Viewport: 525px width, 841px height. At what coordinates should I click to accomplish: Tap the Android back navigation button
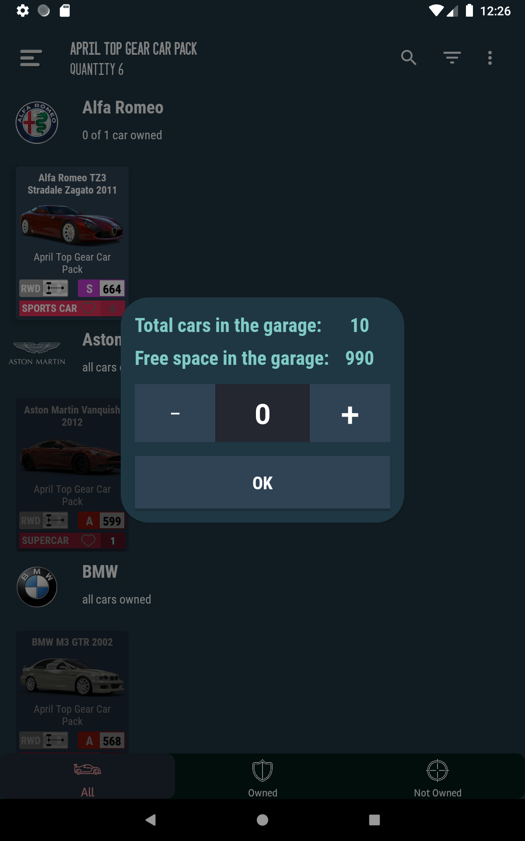(x=151, y=820)
